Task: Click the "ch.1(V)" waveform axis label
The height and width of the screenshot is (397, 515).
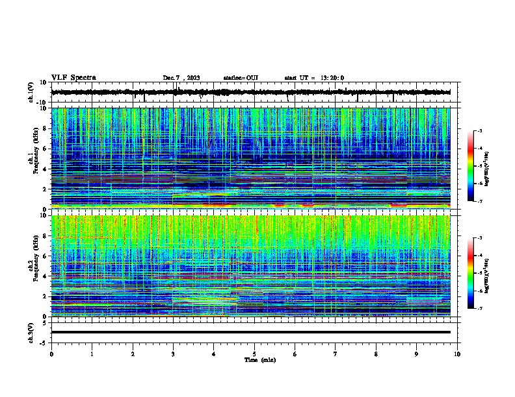Action: (x=31, y=92)
